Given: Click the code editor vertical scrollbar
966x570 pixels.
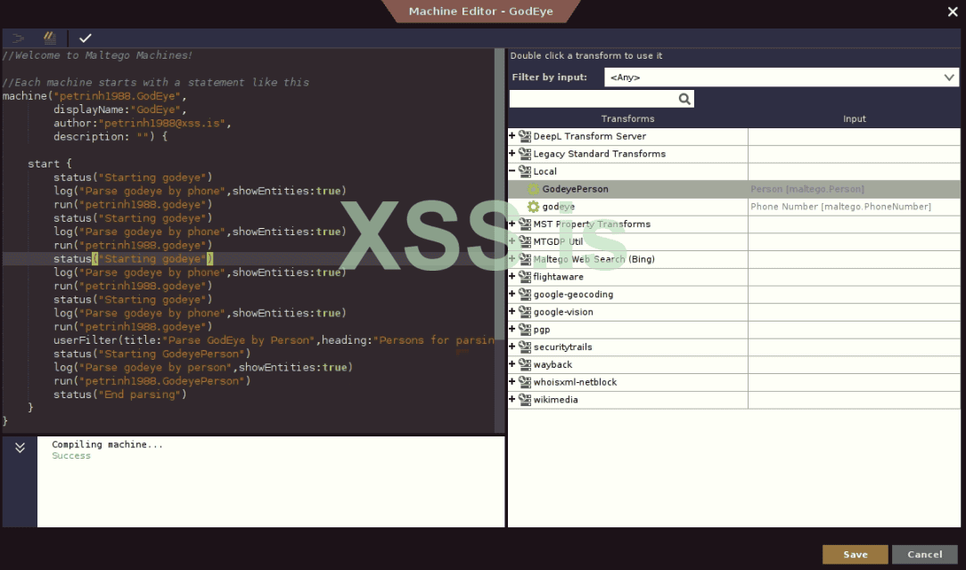Looking at the screenshot, I should [499, 134].
